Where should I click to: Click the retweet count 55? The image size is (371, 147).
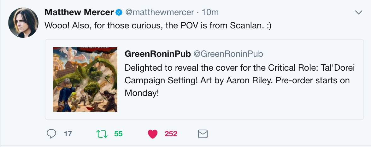118,134
